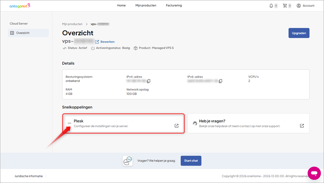
Task: Open the Heb je vragen card
Action: [x=248, y=123]
